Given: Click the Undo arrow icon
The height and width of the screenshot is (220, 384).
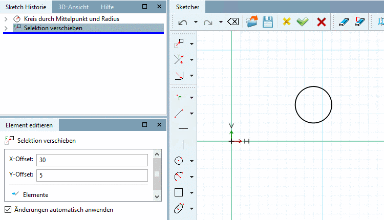Looking at the screenshot, I should pyautogui.click(x=182, y=23).
